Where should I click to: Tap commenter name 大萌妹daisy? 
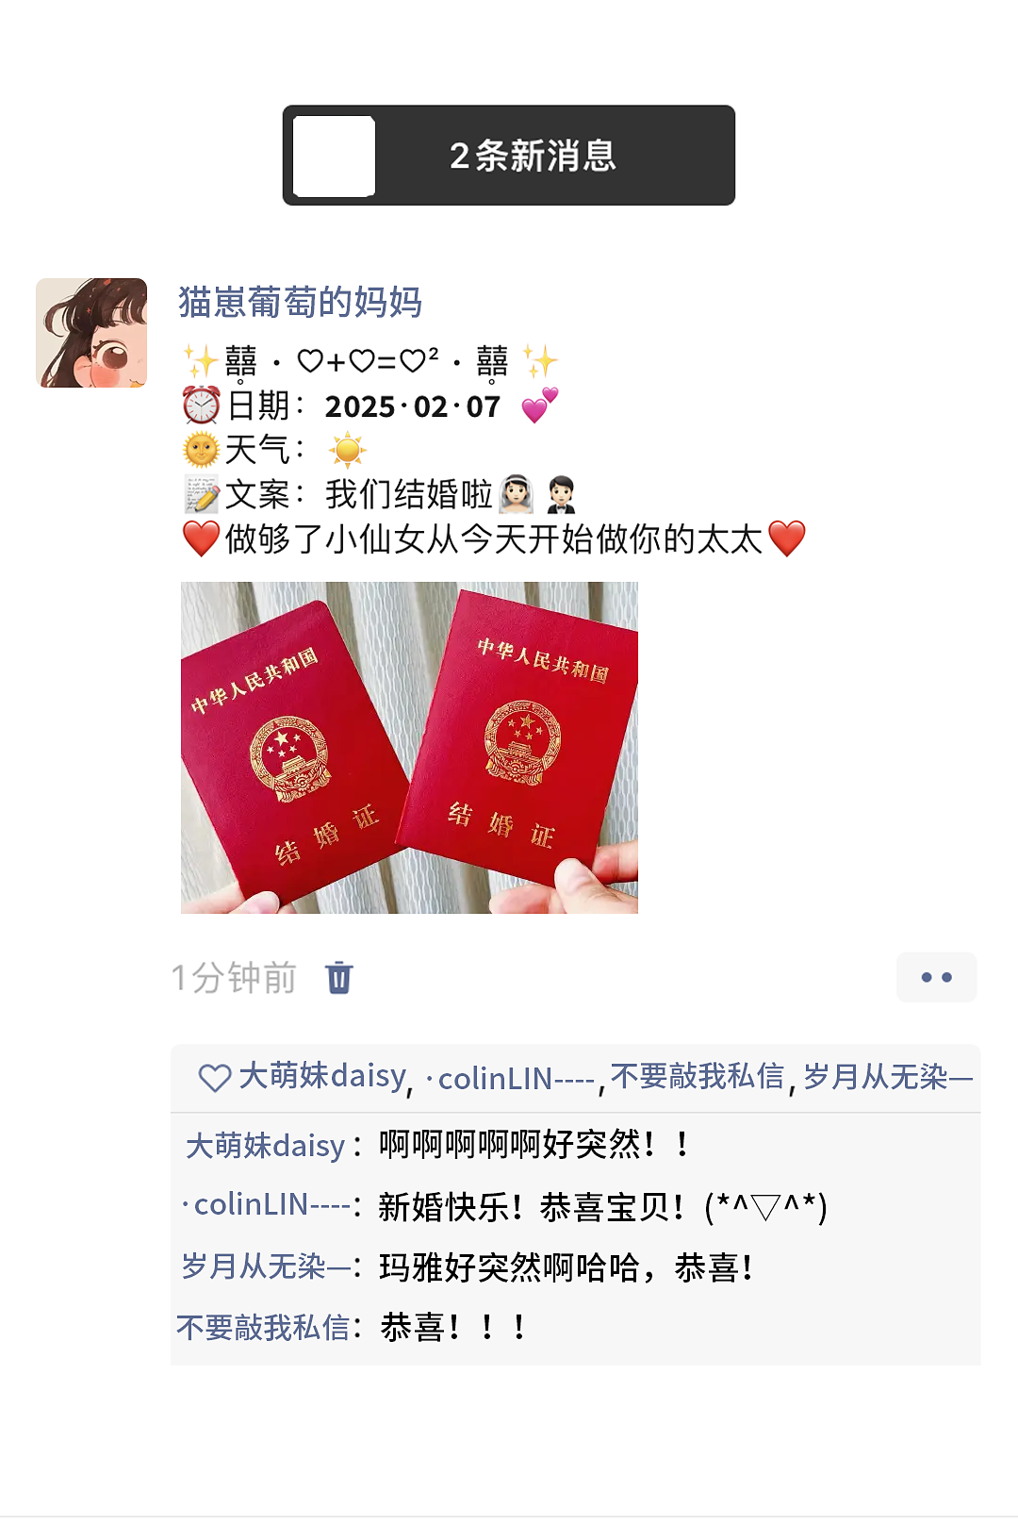(x=266, y=1145)
